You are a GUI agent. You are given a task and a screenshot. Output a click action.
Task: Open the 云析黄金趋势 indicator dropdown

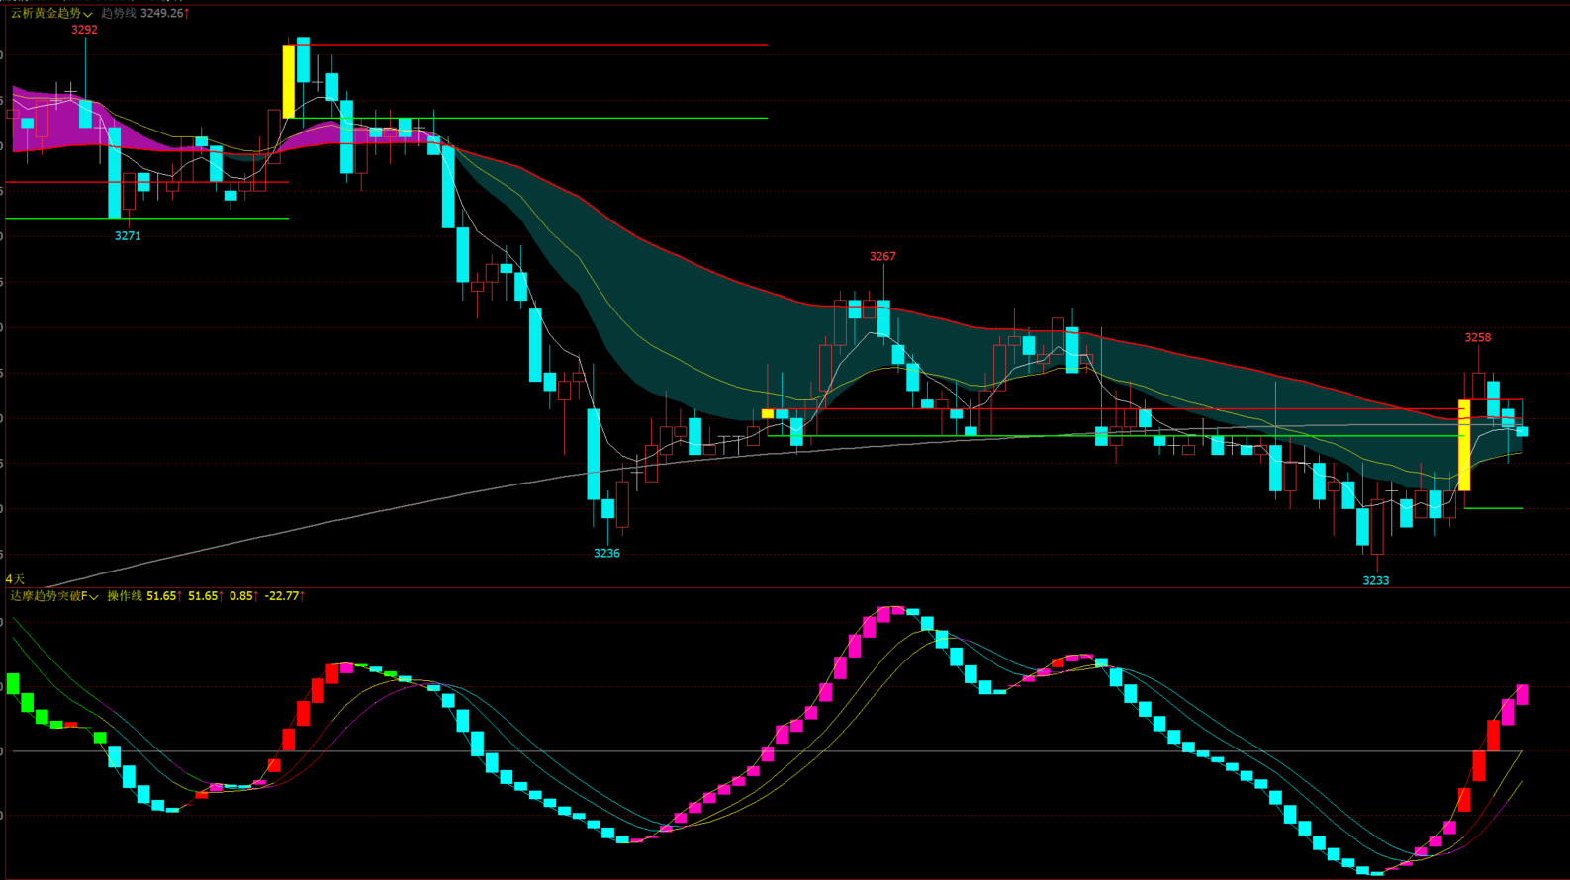[x=51, y=14]
